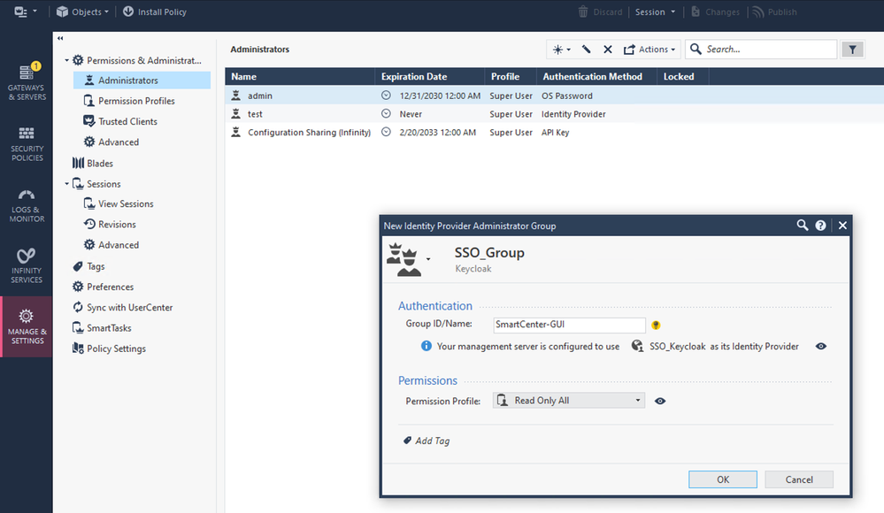Image resolution: width=884 pixels, height=513 pixels.
Task: Open the Actions dropdown menu
Action: coord(650,50)
